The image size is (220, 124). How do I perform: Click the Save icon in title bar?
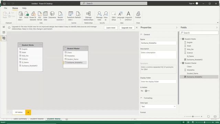[4, 4]
